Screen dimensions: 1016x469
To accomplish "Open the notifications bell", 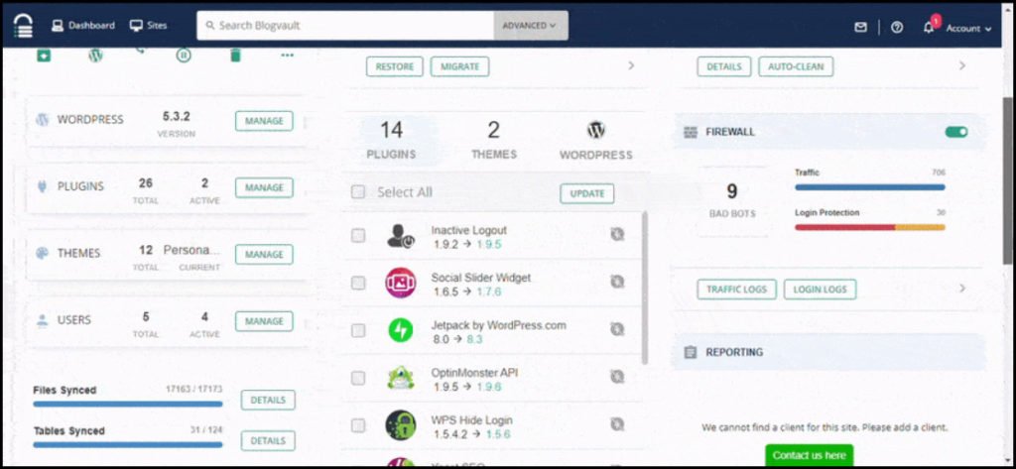I will click(929, 28).
